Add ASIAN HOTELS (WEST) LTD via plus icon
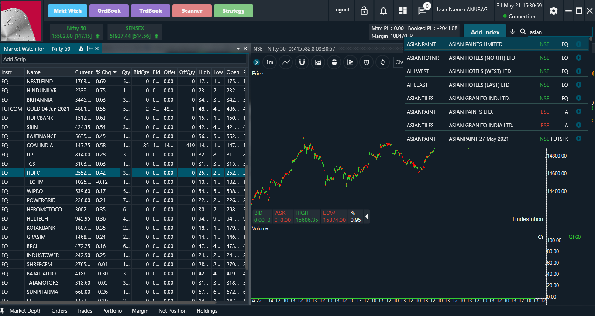The width and height of the screenshot is (595, 316). 578,71
